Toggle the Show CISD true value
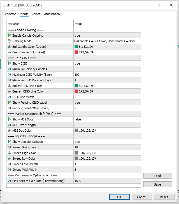 (x=107, y=63)
